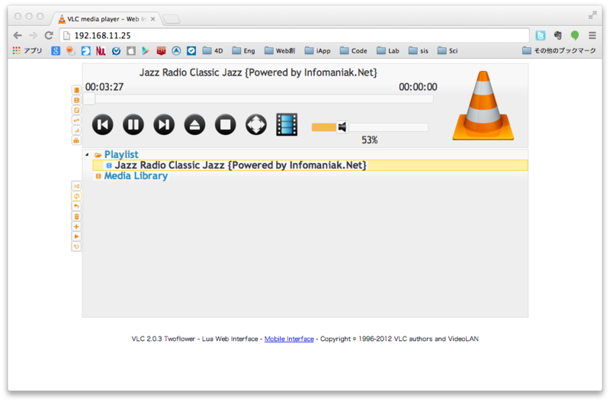This screenshot has height=402, width=610.
Task: Select the Playlist folder node
Action: click(121, 155)
